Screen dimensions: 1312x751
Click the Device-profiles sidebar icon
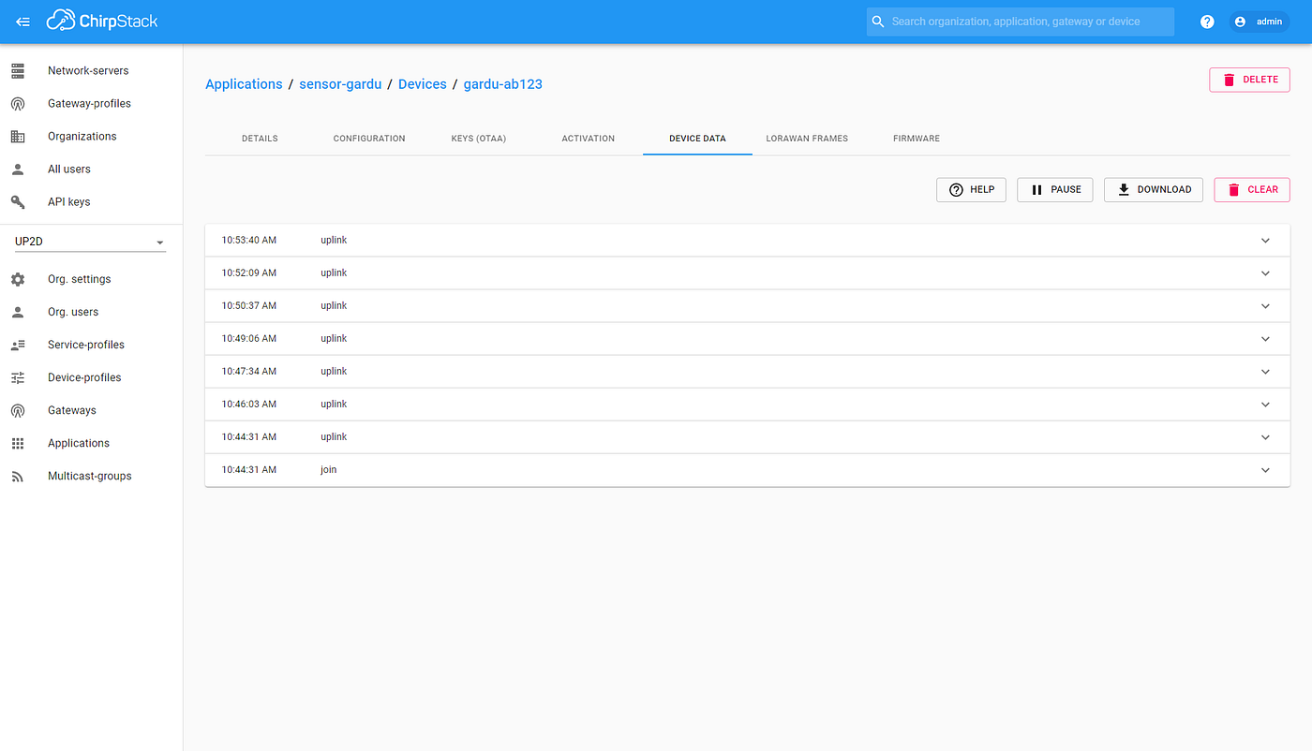point(17,376)
